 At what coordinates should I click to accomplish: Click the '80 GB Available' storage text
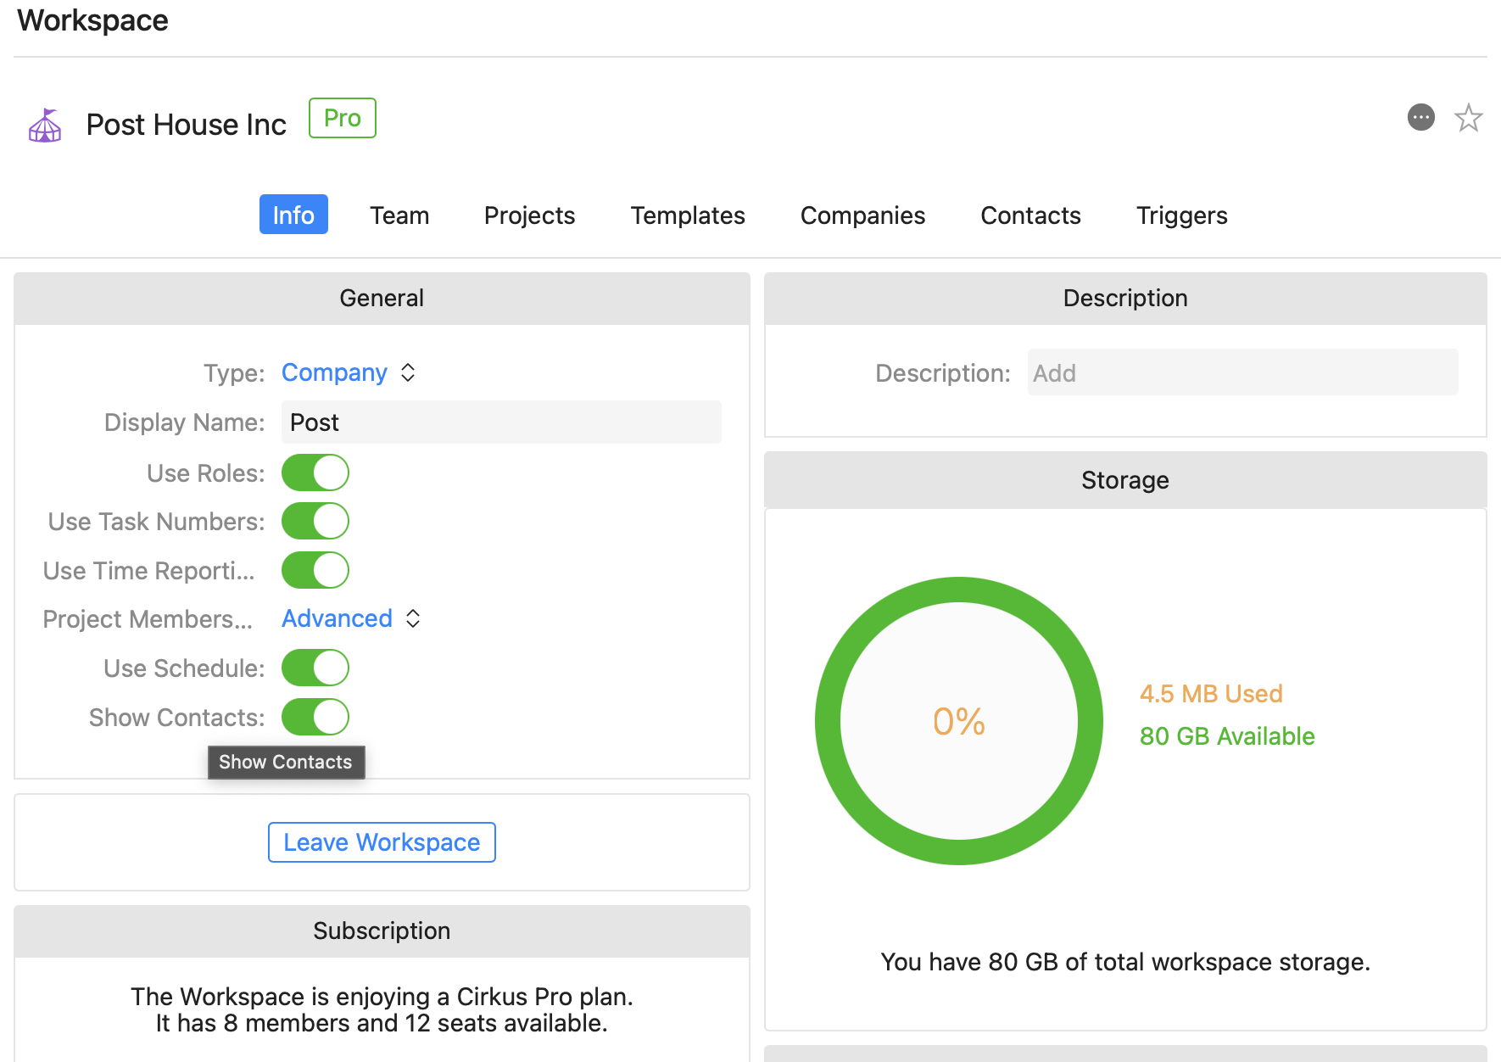pos(1227,736)
